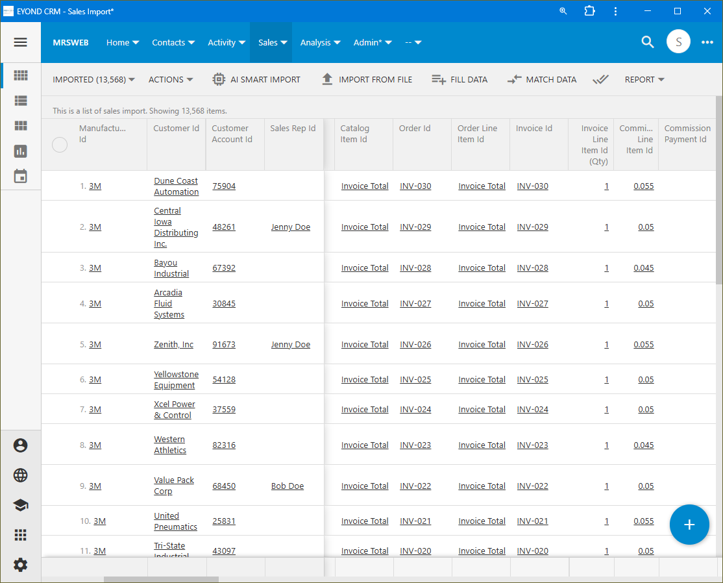723x583 pixels.
Task: Open the calendar icon in sidebar
Action: click(x=21, y=176)
